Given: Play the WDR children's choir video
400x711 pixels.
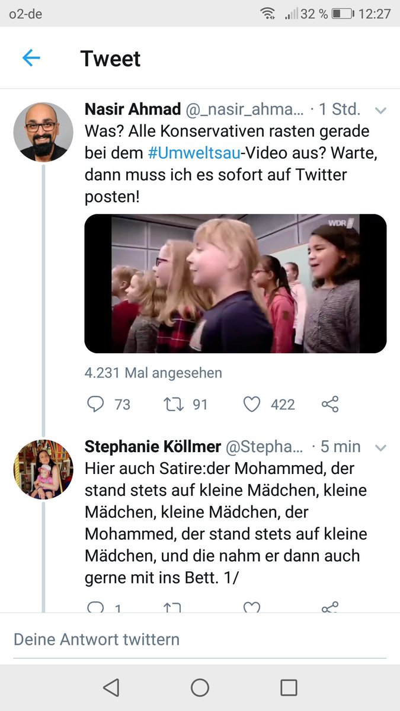Looking at the screenshot, I should (235, 284).
